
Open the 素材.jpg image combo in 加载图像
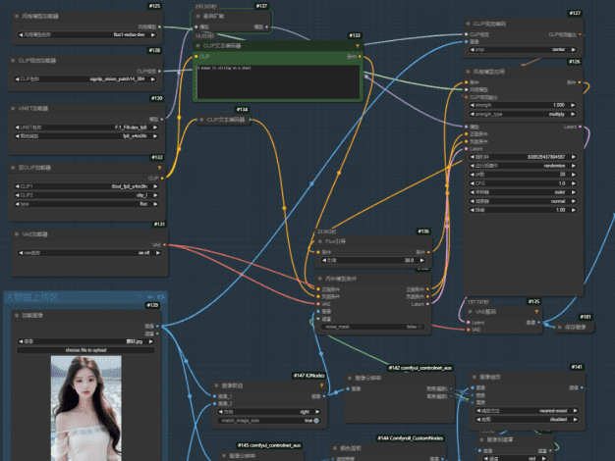[85, 341]
